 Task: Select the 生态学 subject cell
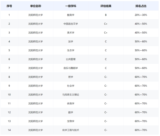71,50
